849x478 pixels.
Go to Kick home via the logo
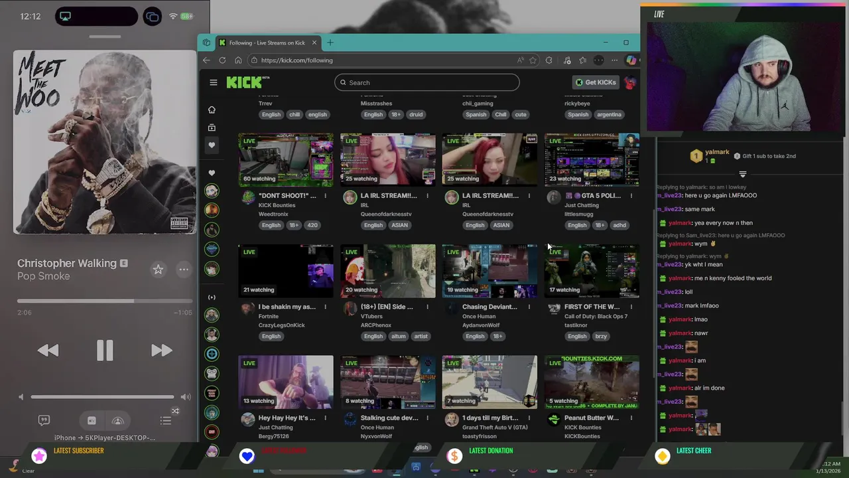pos(248,82)
